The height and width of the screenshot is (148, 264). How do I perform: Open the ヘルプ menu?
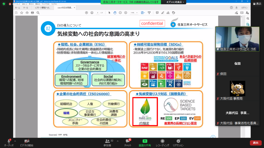pos(54,4)
